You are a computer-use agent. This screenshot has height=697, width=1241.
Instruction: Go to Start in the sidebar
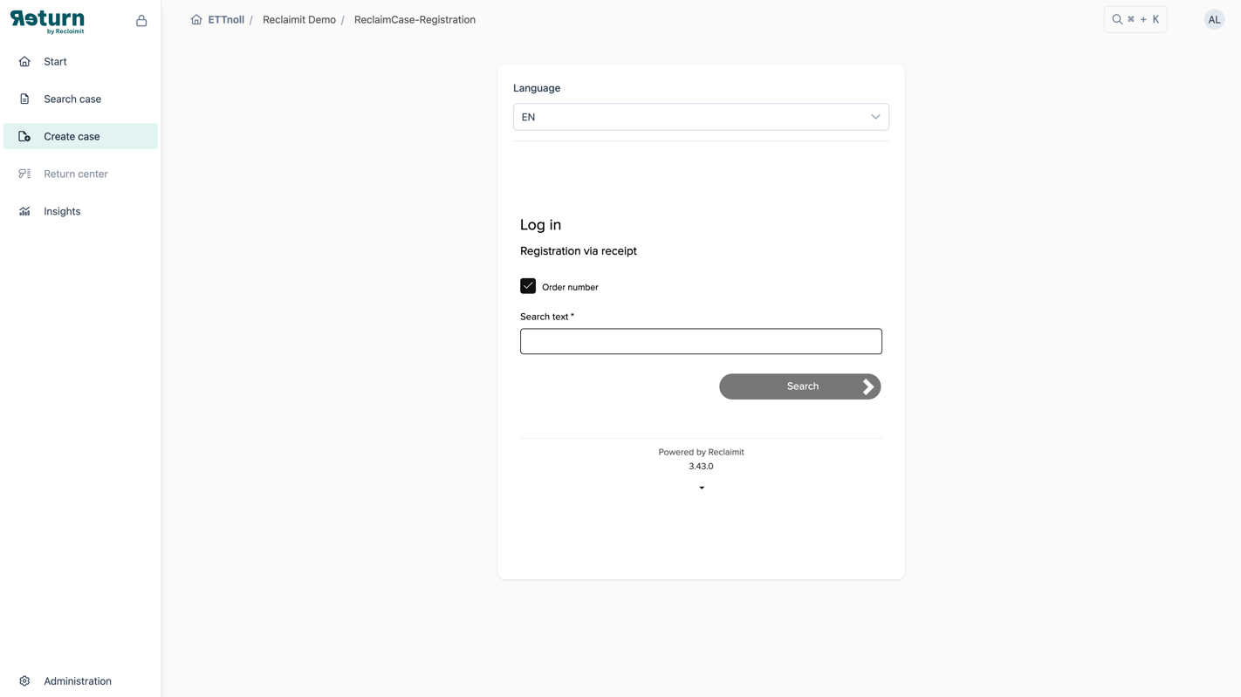click(x=80, y=62)
